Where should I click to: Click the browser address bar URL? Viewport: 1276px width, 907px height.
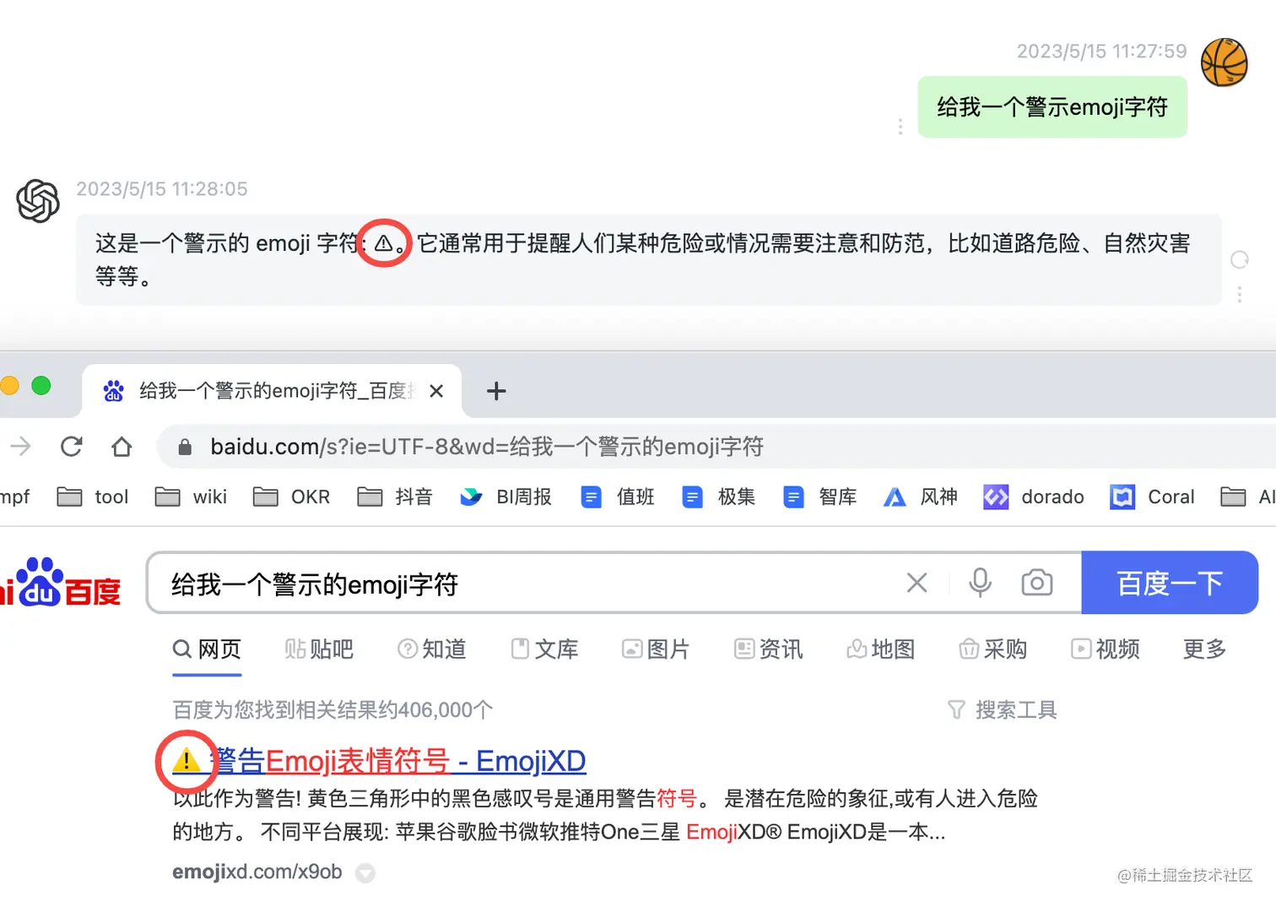(487, 447)
